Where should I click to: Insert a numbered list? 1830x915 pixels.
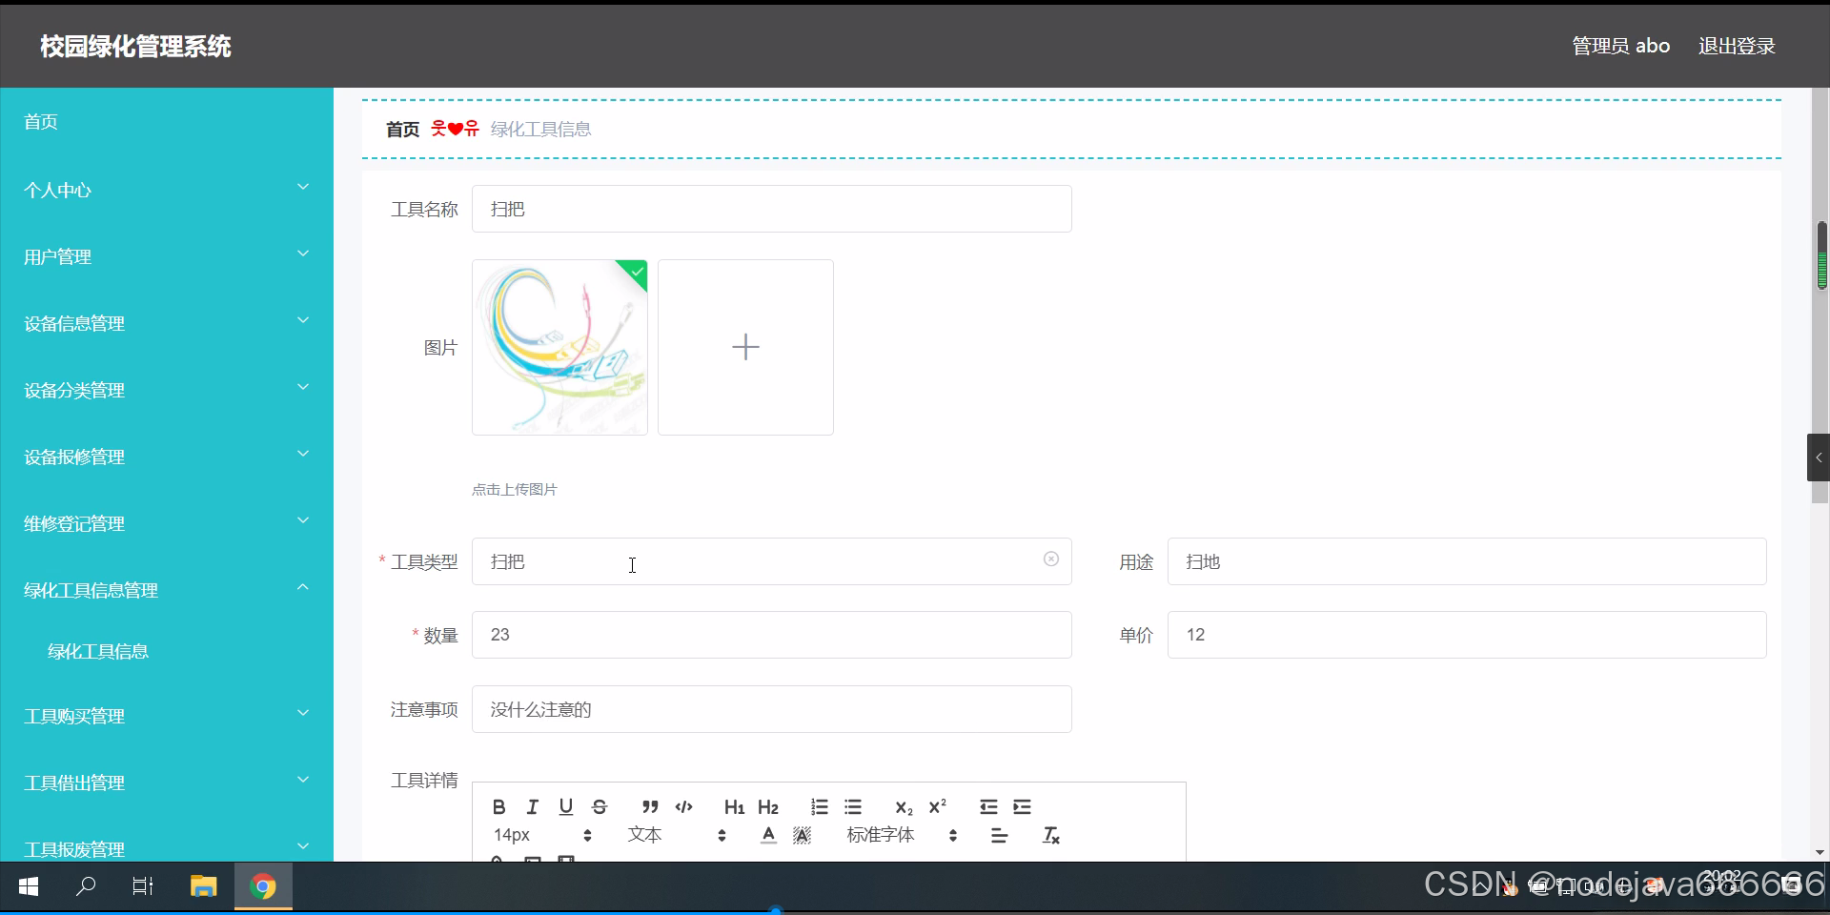pyautogui.click(x=820, y=807)
